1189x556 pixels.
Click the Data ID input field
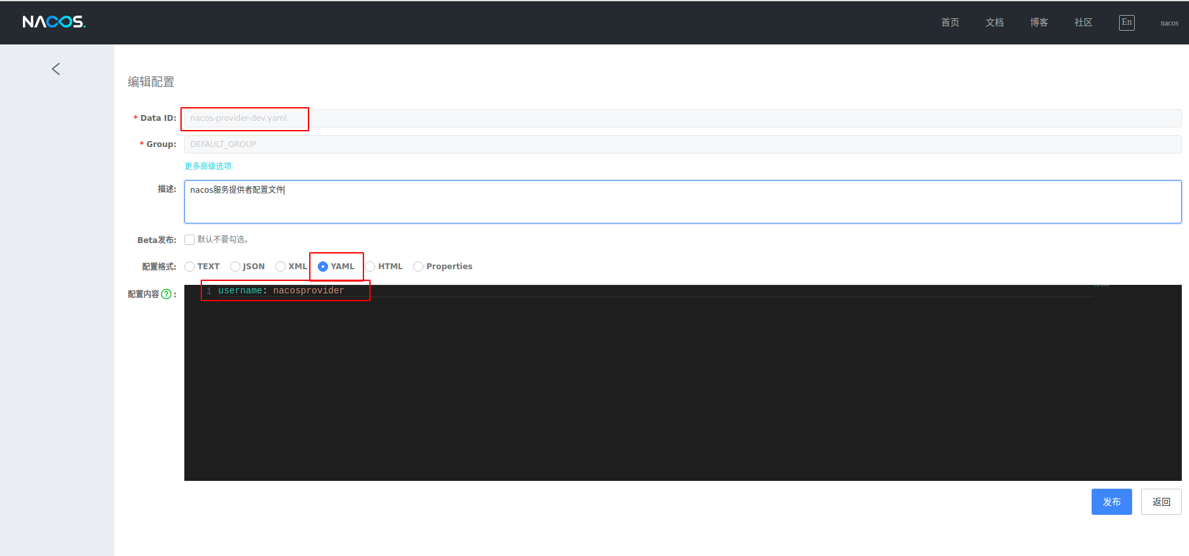(682, 118)
